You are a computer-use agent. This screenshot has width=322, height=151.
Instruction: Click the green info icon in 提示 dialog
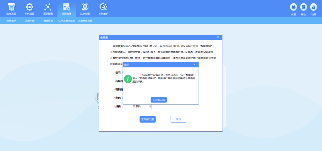pyautogui.click(x=128, y=79)
